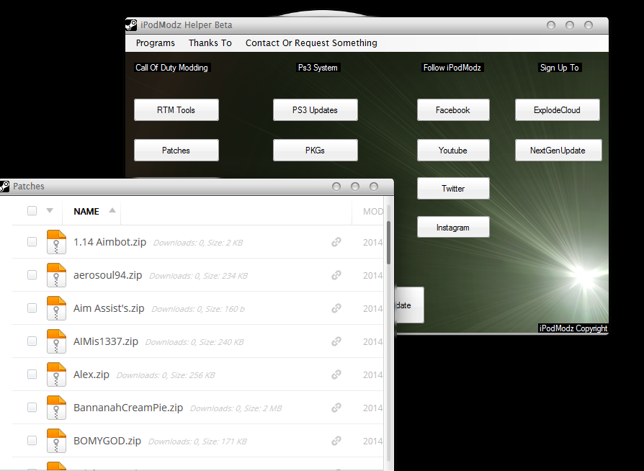The width and height of the screenshot is (644, 471).
Task: Click the Patches window title icon
Action: point(4,186)
